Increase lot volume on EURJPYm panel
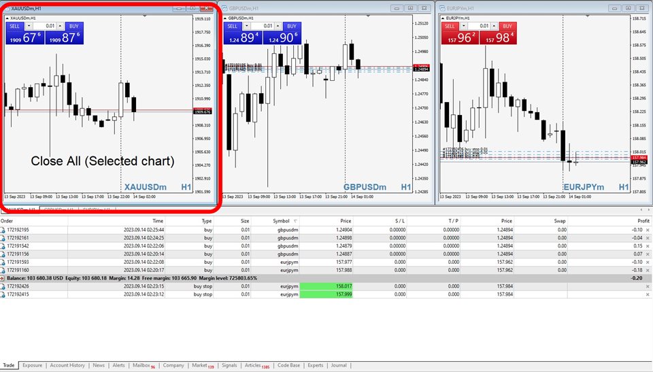 pyautogui.click(x=494, y=26)
